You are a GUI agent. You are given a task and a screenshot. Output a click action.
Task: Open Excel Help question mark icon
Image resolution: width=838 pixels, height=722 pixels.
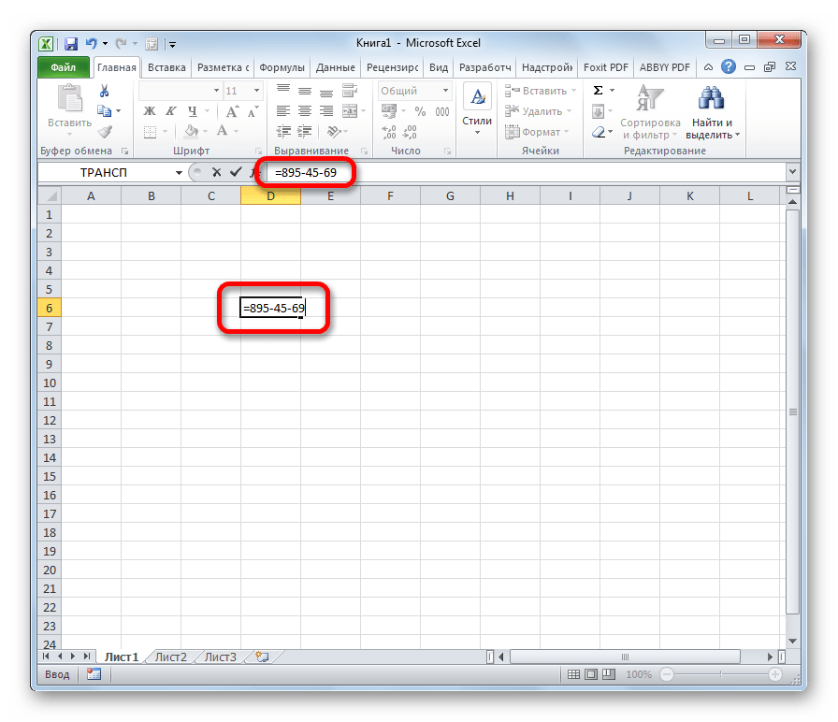729,67
